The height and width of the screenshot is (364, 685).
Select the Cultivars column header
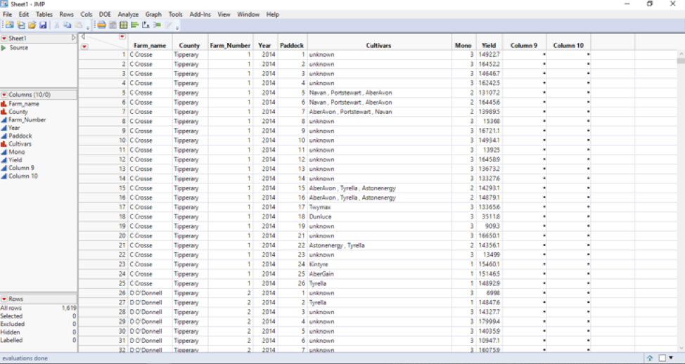(x=379, y=46)
